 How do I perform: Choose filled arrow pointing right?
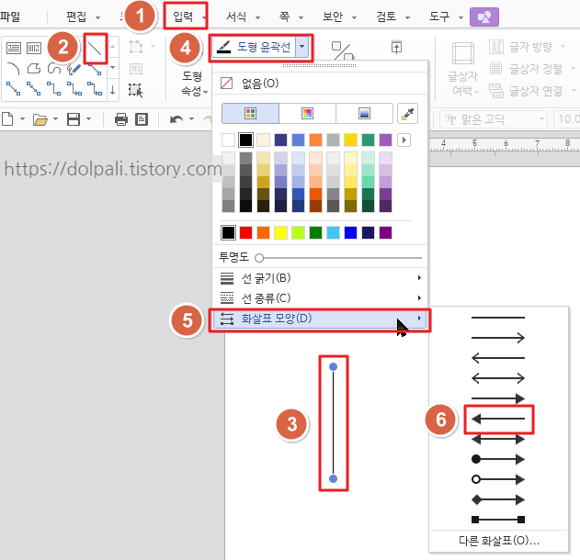coord(498,398)
